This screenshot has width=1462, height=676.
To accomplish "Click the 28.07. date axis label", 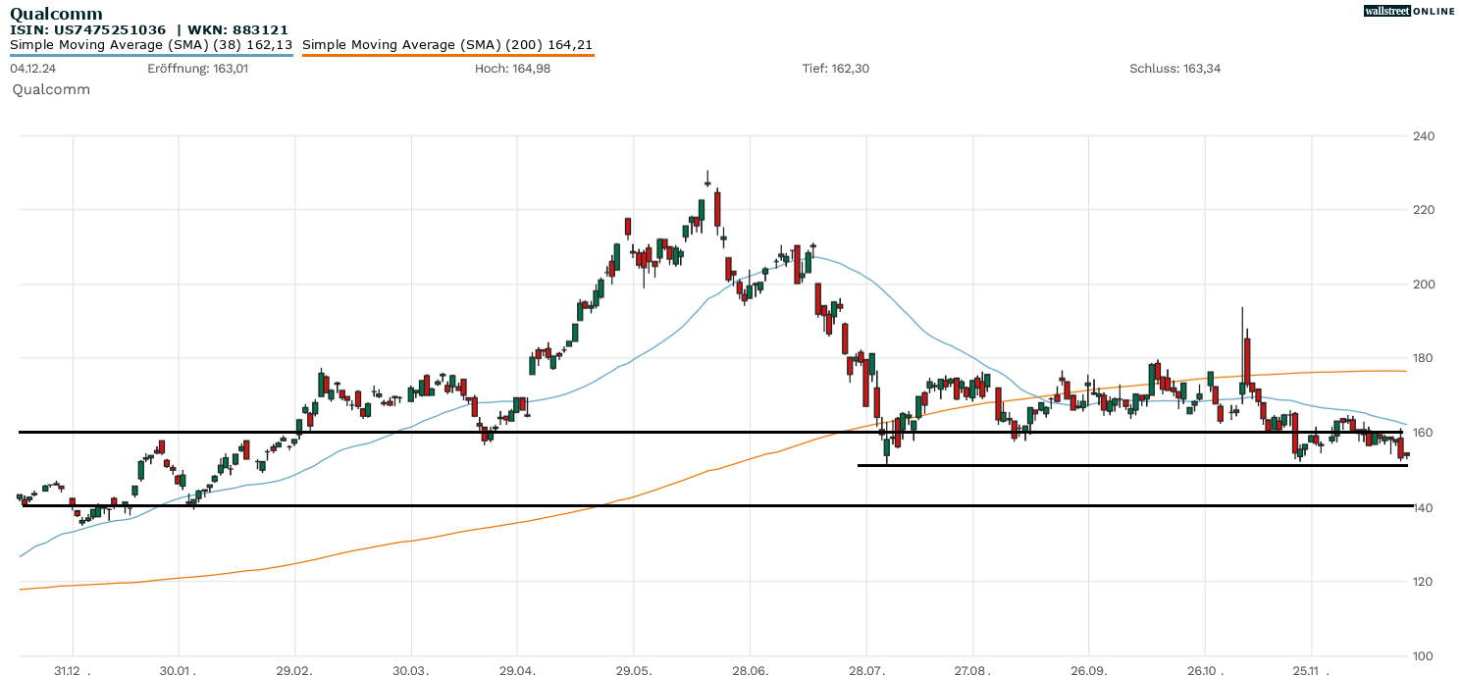I will (x=866, y=670).
